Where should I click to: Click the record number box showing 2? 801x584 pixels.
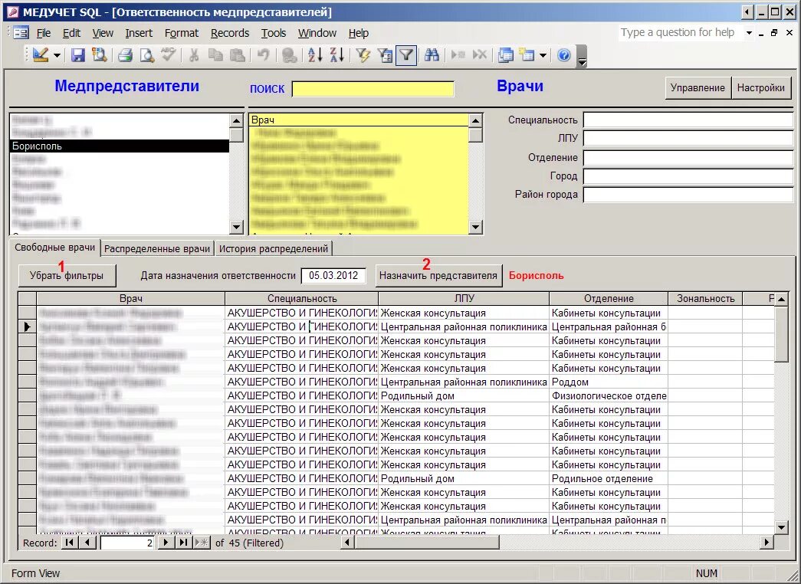(x=127, y=543)
